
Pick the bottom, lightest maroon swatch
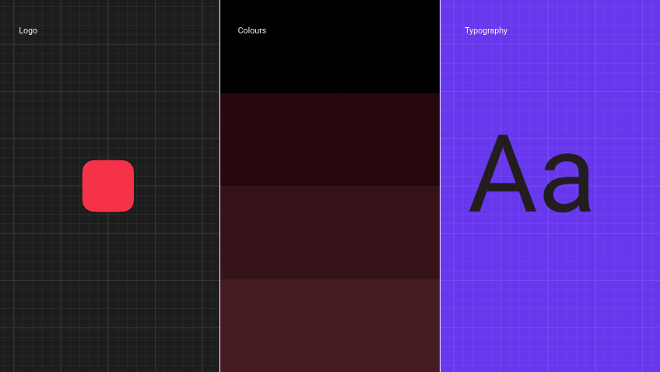tap(330, 325)
